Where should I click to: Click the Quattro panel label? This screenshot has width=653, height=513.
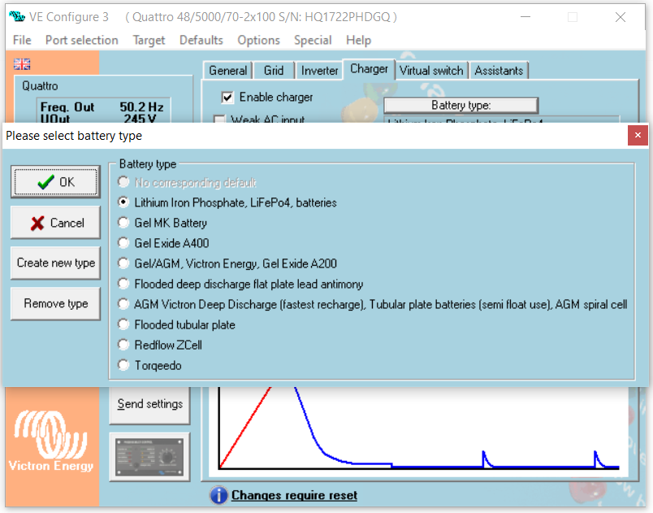pyautogui.click(x=40, y=86)
